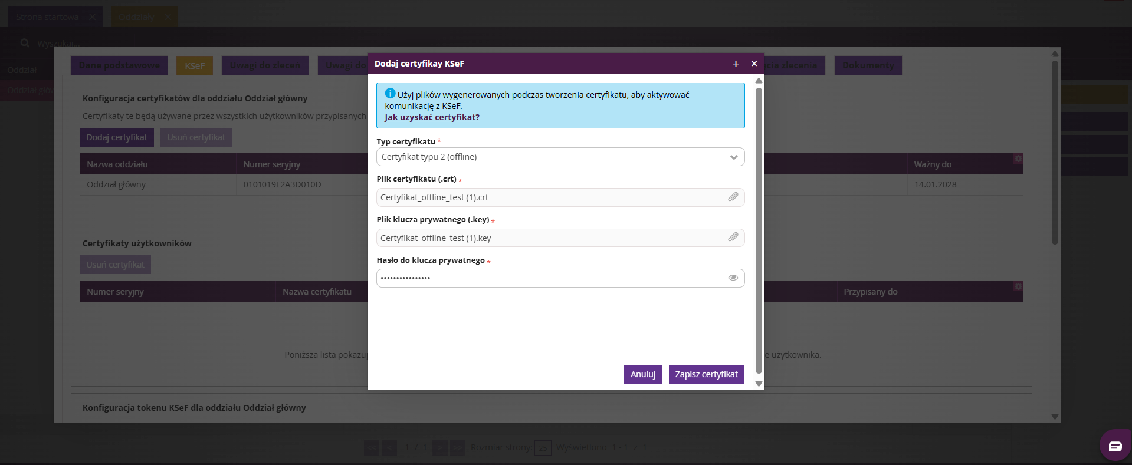Open the chat widget bubble
Image resolution: width=1132 pixels, height=465 pixels.
1115,446
